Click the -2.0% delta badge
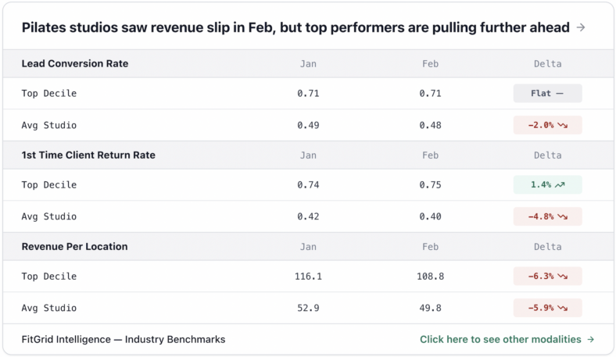The width and height of the screenshot is (616, 357). 547,125
